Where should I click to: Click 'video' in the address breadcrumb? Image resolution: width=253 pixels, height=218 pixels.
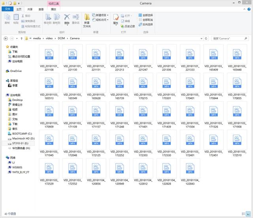pos(49,38)
